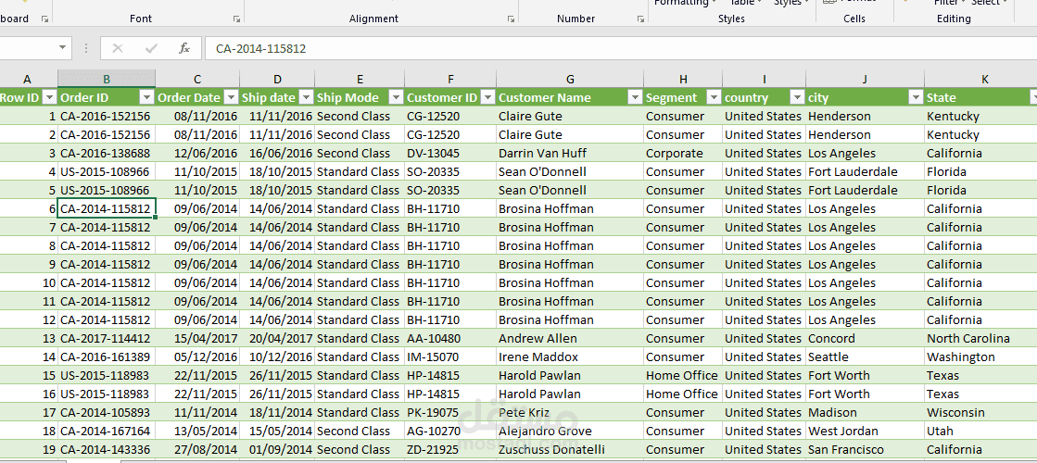Click customer ID AA-10480
1037x463 pixels.
point(449,338)
